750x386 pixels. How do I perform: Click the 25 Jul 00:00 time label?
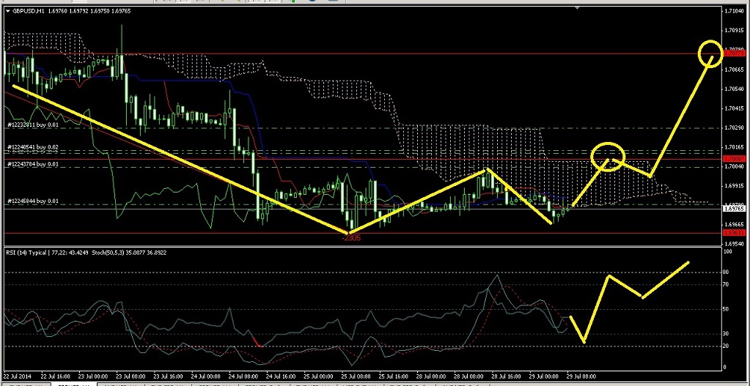tap(319, 376)
